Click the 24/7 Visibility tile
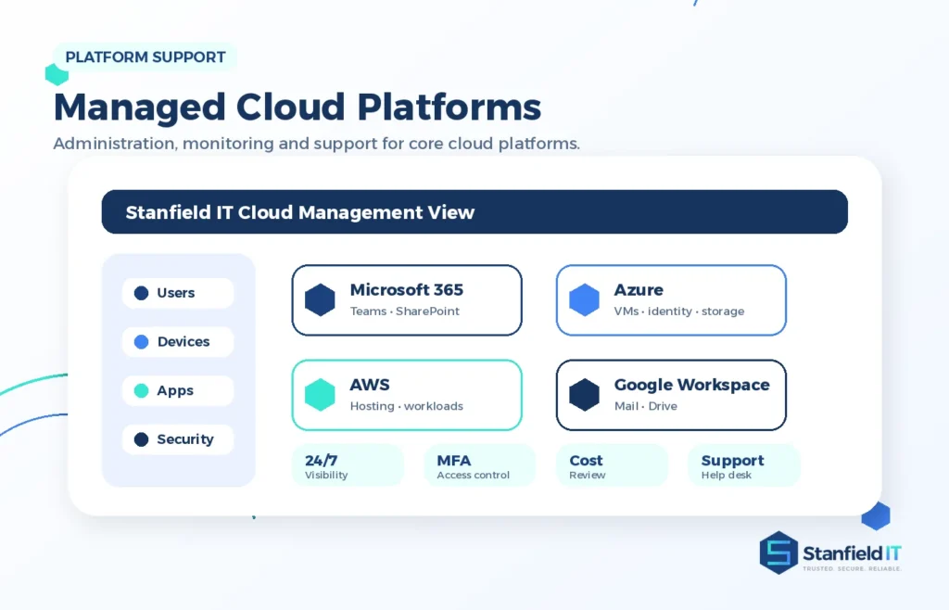949x610 pixels. [348, 465]
